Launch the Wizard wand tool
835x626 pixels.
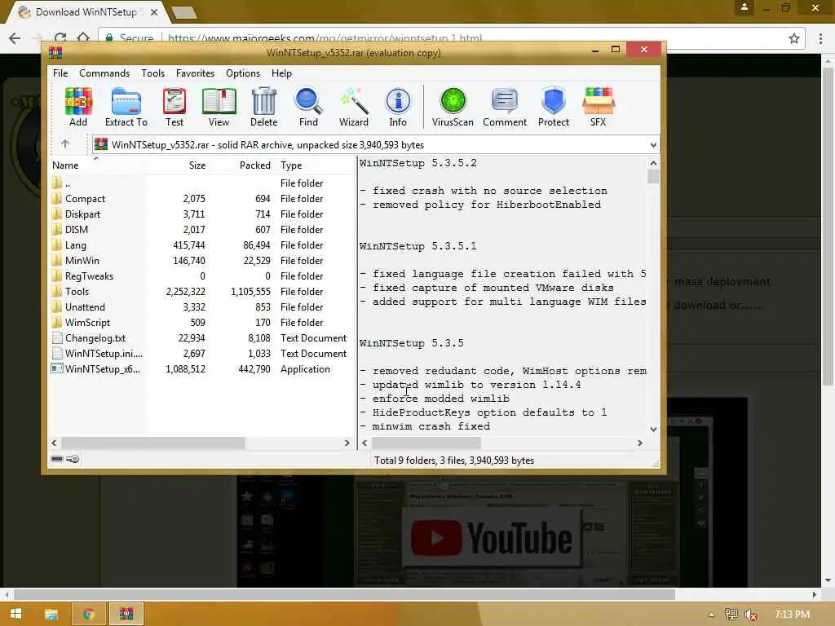coord(354,107)
